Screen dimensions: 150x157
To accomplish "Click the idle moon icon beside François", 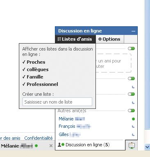I will coord(133,127).
